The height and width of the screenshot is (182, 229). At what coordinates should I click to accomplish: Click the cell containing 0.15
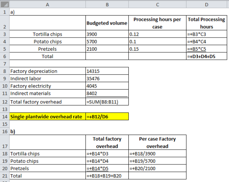(157, 49)
